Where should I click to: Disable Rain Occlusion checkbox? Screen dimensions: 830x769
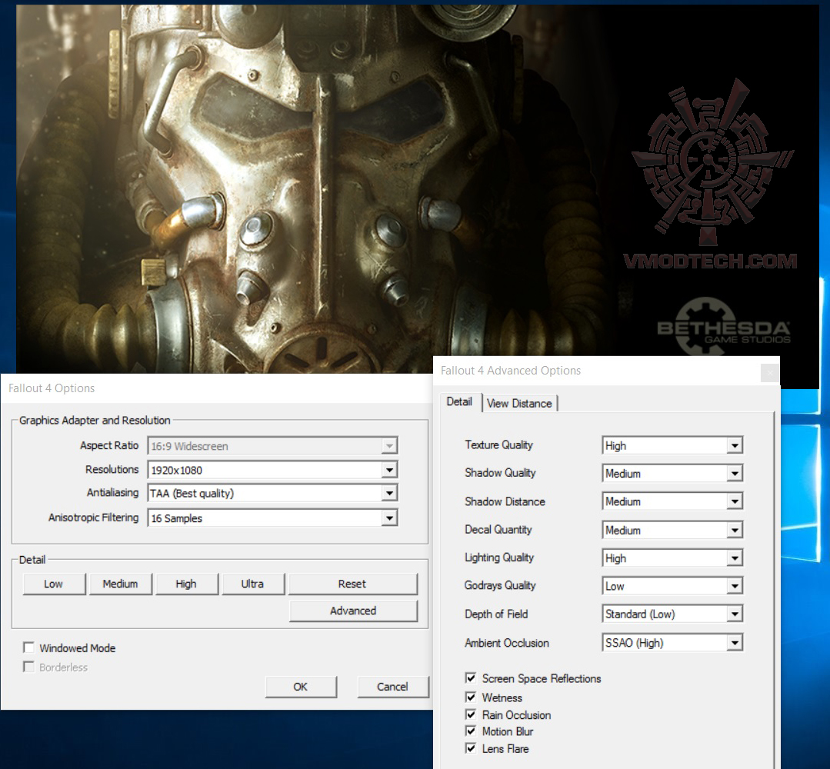coord(471,714)
